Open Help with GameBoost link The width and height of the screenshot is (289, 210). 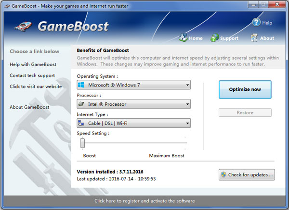33,64
